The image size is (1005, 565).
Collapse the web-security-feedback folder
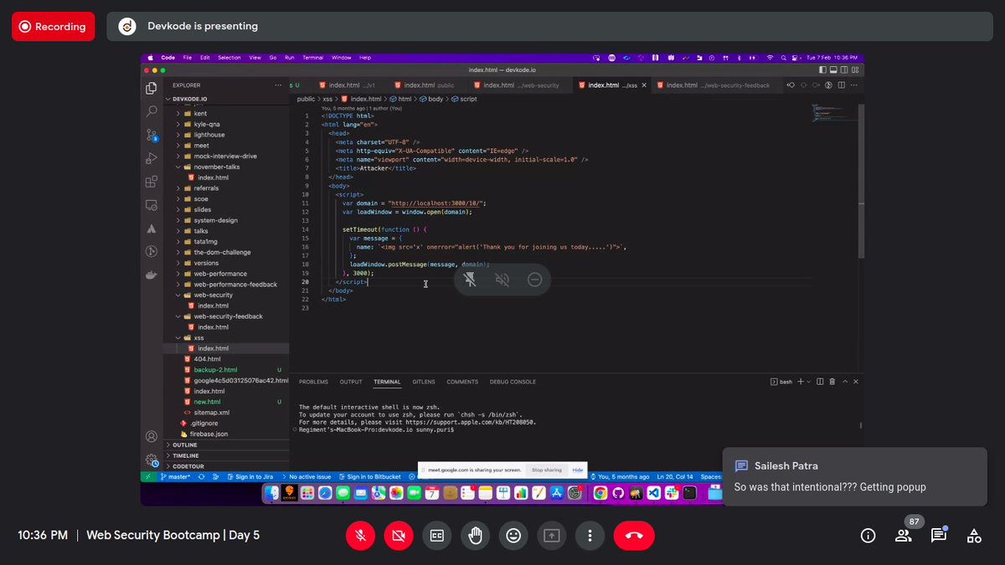228,316
